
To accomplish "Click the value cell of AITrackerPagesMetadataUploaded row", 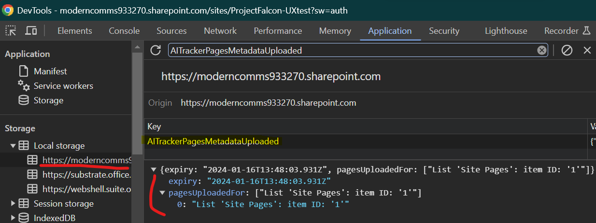I will [592, 141].
